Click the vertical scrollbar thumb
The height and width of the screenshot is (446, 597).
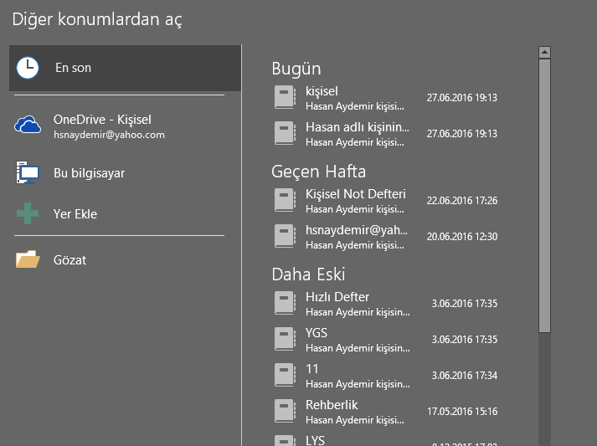click(x=545, y=196)
